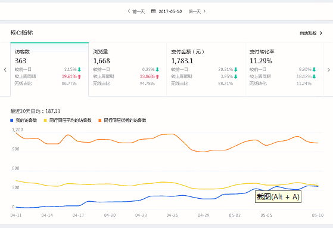The width and height of the screenshot is (333, 228).
Task: Toggle 我的访客数 blue legend series
Action: 24,121
